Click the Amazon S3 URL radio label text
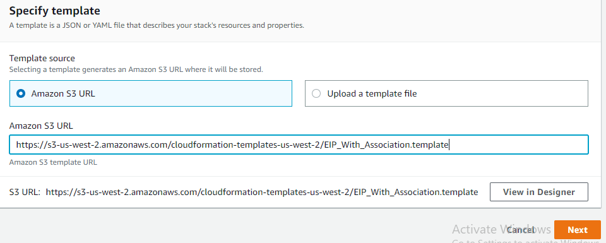Image resolution: width=606 pixels, height=243 pixels. [x=63, y=93]
